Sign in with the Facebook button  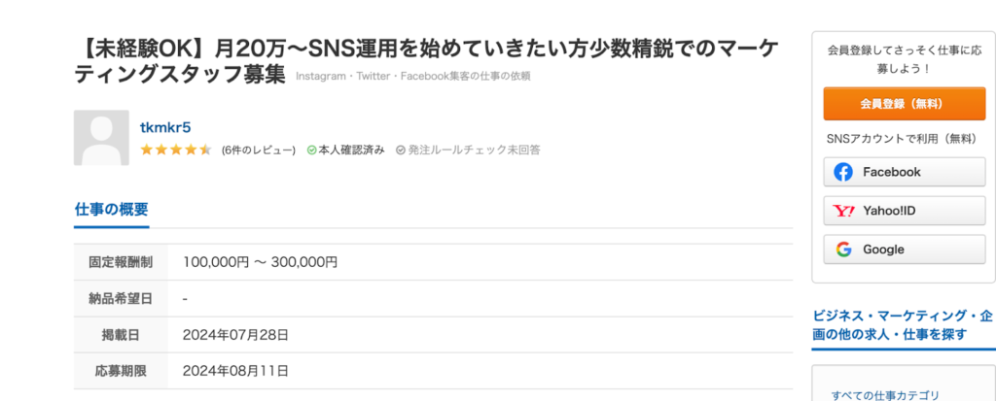[905, 172]
